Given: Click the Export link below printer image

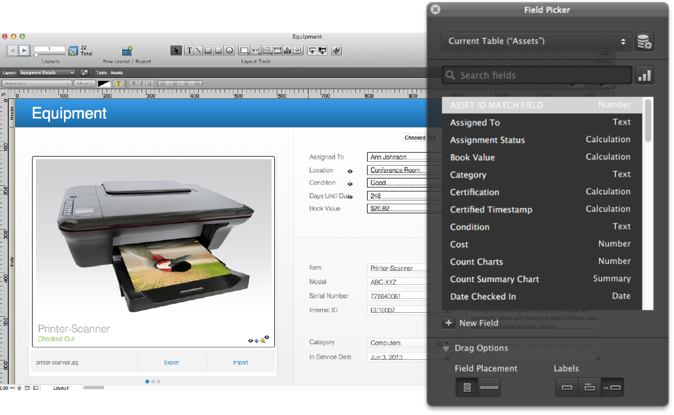Looking at the screenshot, I should pyautogui.click(x=172, y=363).
